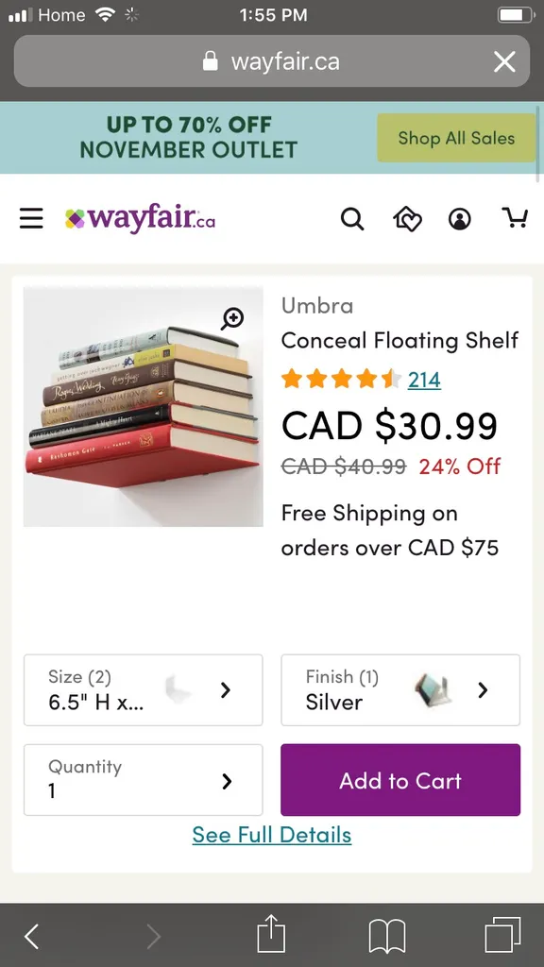Viewport: 544px width, 967px height.
Task: Expand the Size options selector
Action: [x=143, y=689]
